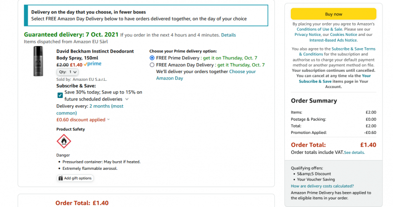
Task: Open Conditions of Use & Sale link
Action: 319,30
